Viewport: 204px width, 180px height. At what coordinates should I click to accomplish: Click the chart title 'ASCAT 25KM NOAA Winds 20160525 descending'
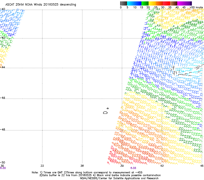(41, 5)
